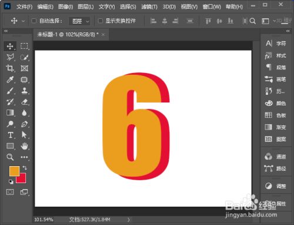Open the red background color picker
Screen dimensions: 294x225
[22, 180]
